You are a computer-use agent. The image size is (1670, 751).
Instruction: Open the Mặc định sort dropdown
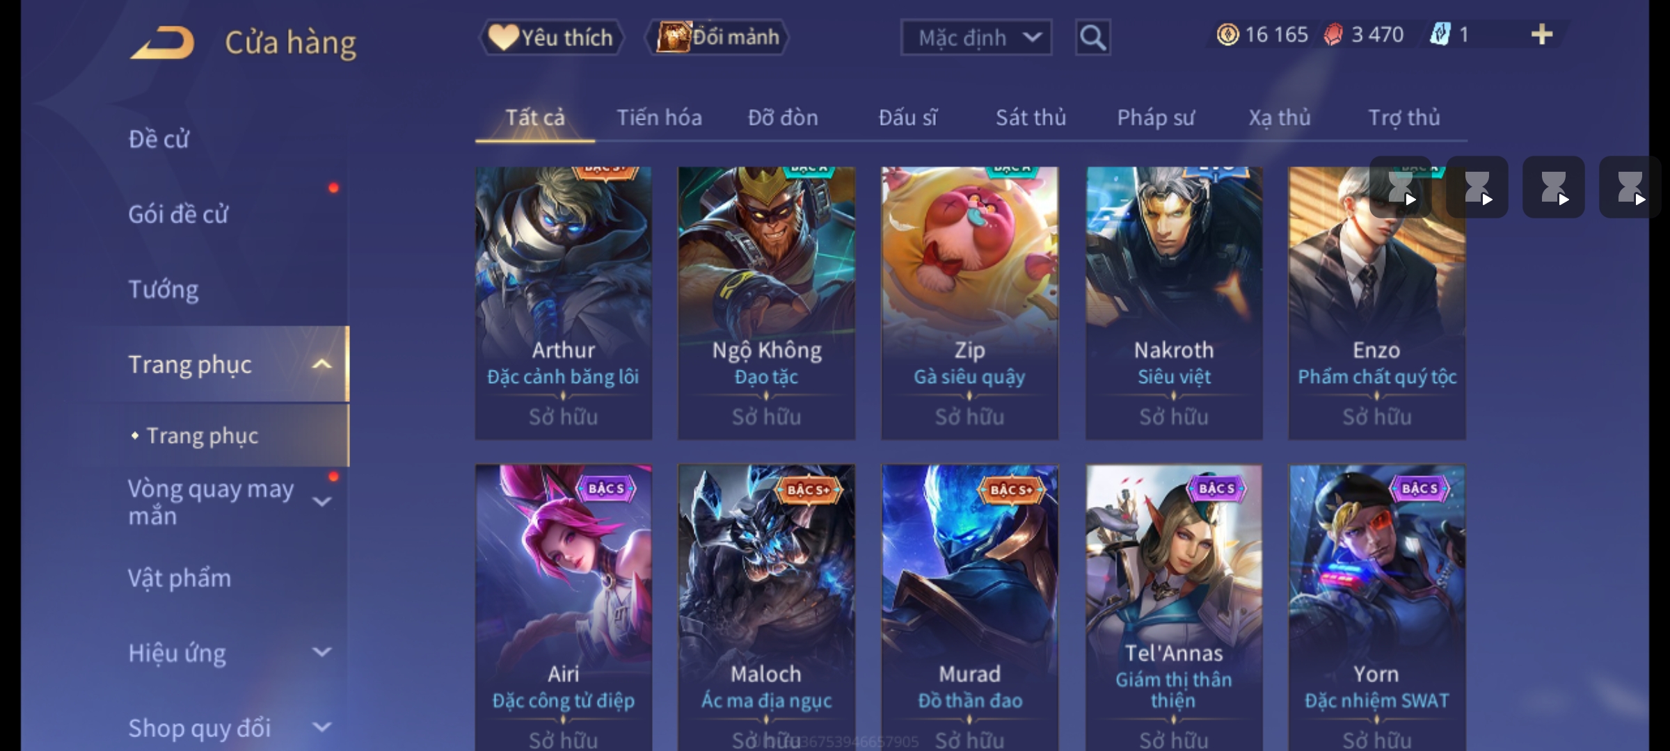click(x=976, y=38)
